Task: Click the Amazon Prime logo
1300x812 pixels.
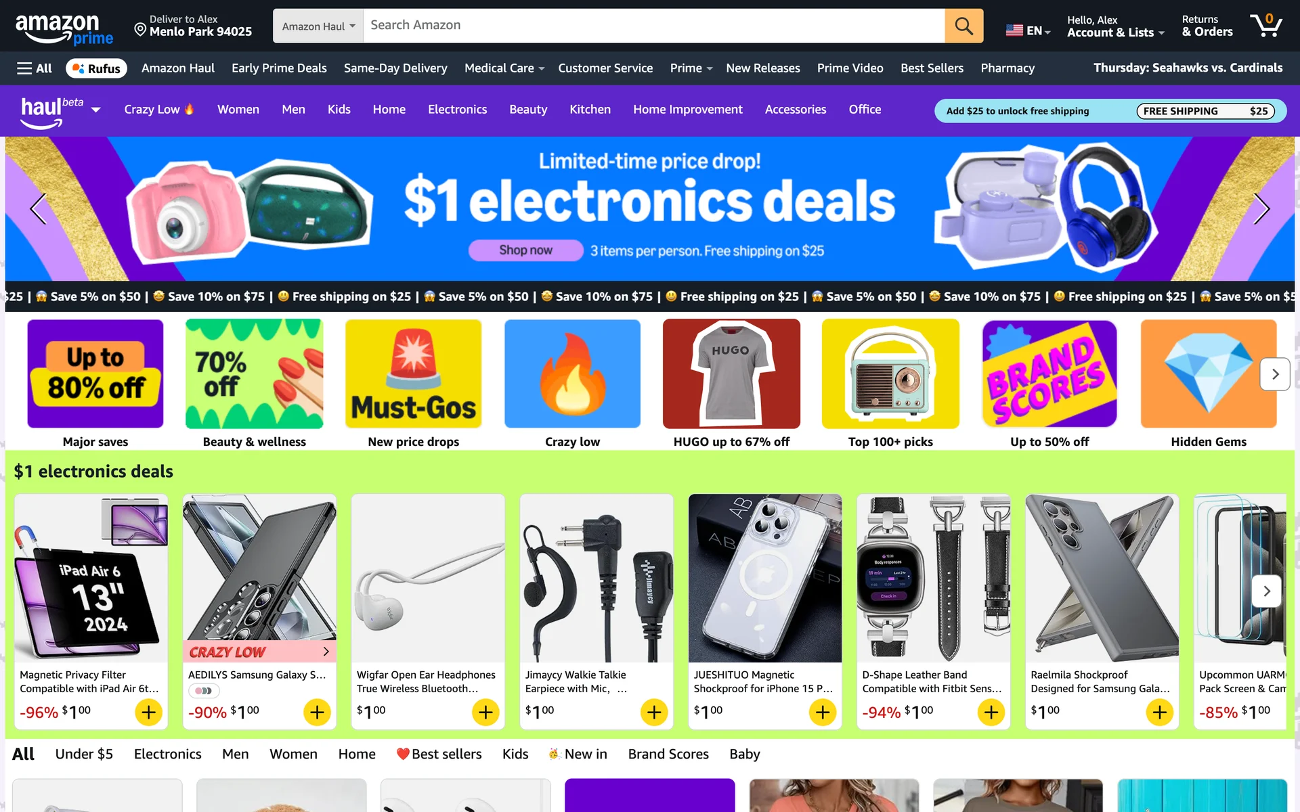Action: pyautogui.click(x=64, y=29)
